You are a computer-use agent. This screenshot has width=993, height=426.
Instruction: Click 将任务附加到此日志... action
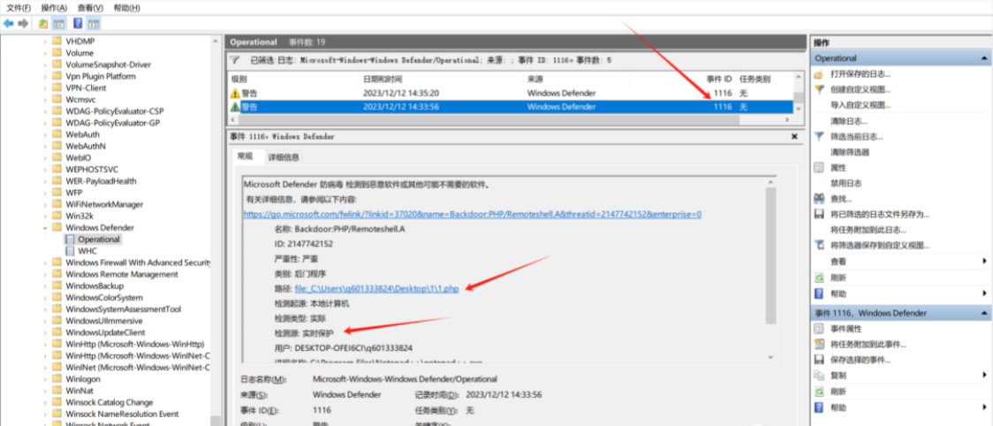868,230
